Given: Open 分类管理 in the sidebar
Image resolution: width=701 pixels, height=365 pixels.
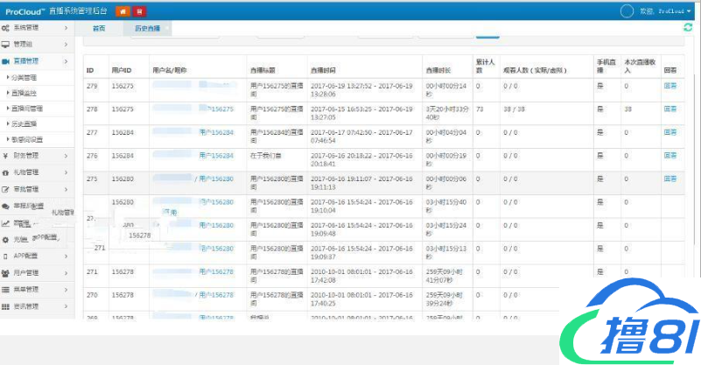Looking at the screenshot, I should [25, 78].
